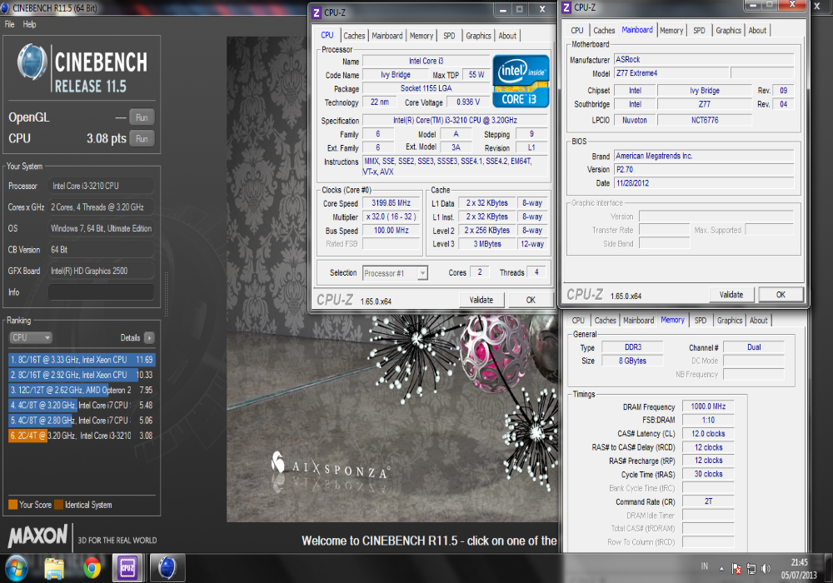Click the Core Speed 3199.85 MHz value

(391, 203)
